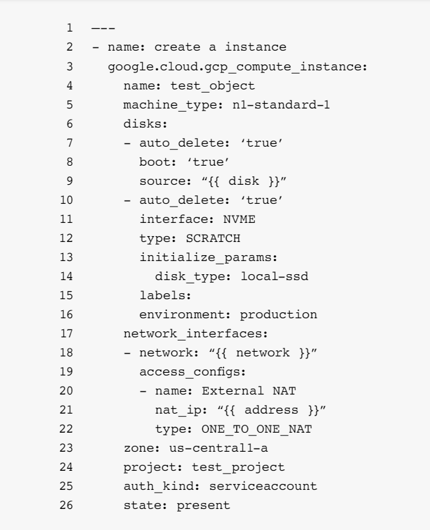Click network_interfaces: key on line 17

(196, 333)
